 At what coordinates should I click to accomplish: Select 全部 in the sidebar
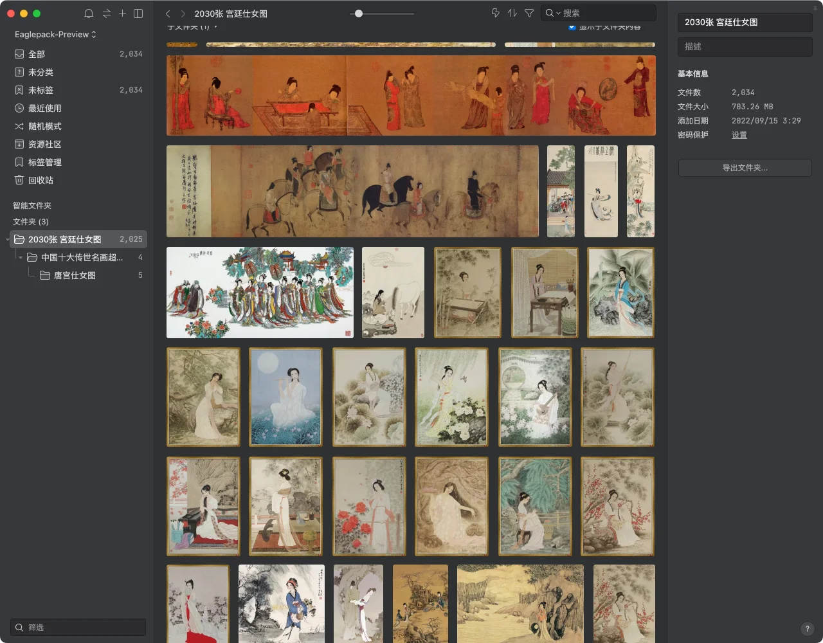78,54
